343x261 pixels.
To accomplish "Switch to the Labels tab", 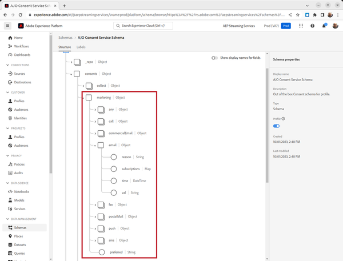I will pos(81,47).
